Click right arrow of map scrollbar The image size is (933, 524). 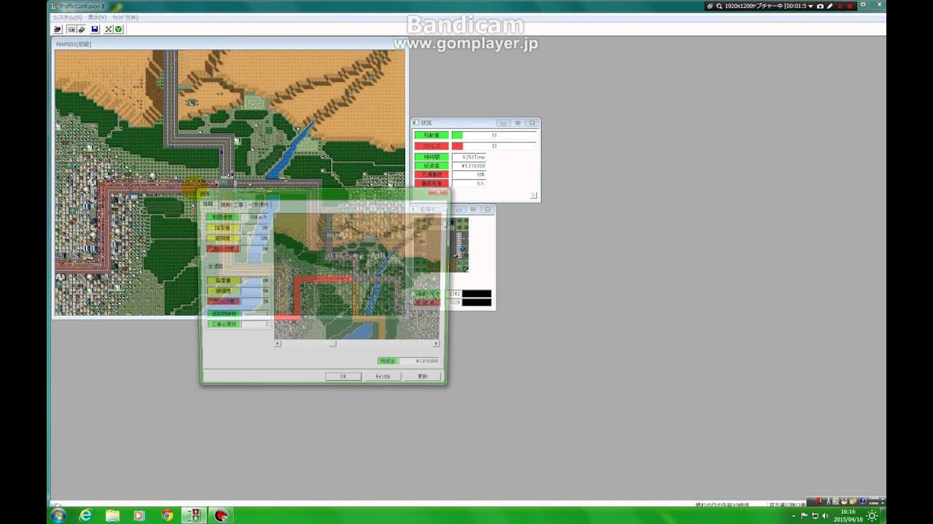pyautogui.click(x=437, y=344)
